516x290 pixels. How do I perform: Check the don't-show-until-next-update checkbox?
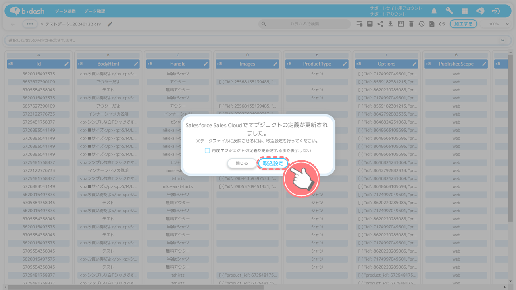pyautogui.click(x=207, y=150)
